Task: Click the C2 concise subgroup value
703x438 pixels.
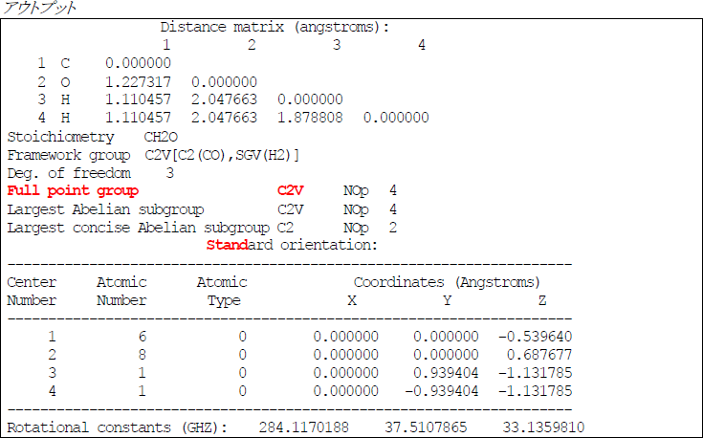Action: 285,228
